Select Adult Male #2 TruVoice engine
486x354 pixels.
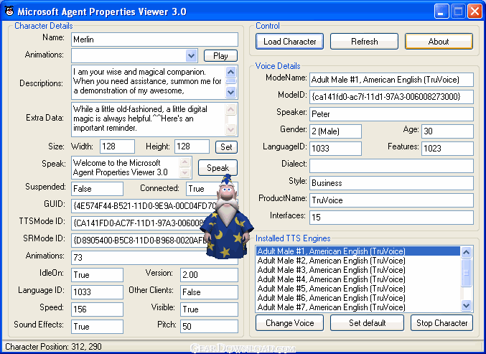tap(358, 261)
